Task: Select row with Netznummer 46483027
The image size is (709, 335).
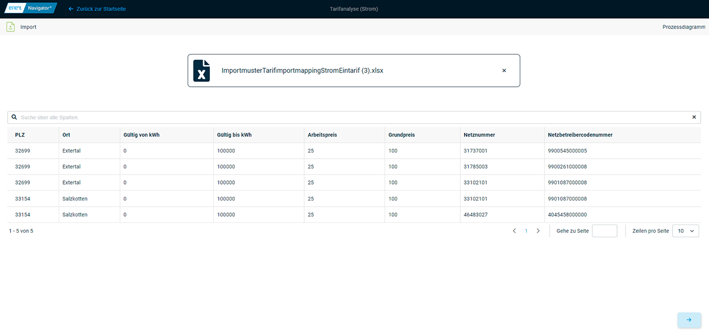Action: click(475, 214)
